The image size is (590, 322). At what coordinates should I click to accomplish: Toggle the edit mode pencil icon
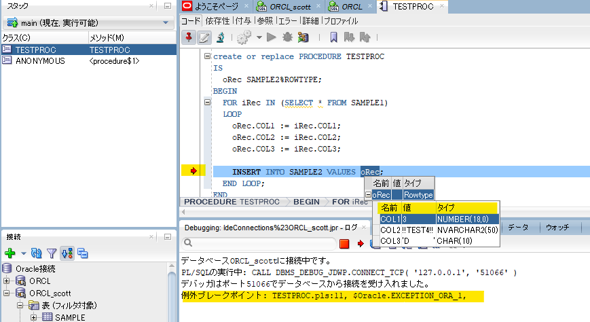pyautogui.click(x=204, y=37)
